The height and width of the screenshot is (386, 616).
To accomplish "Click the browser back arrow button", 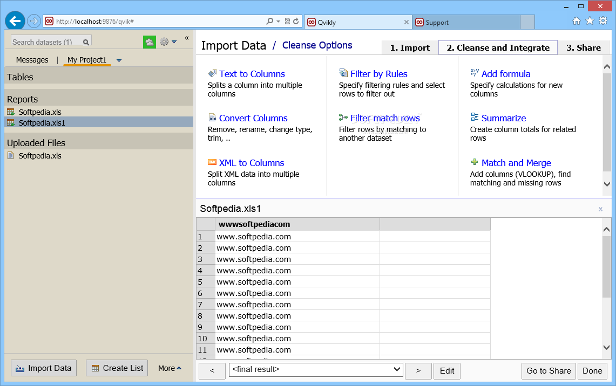I will coord(15,21).
